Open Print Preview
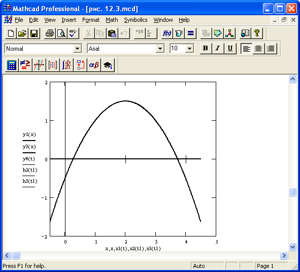 (61, 33)
